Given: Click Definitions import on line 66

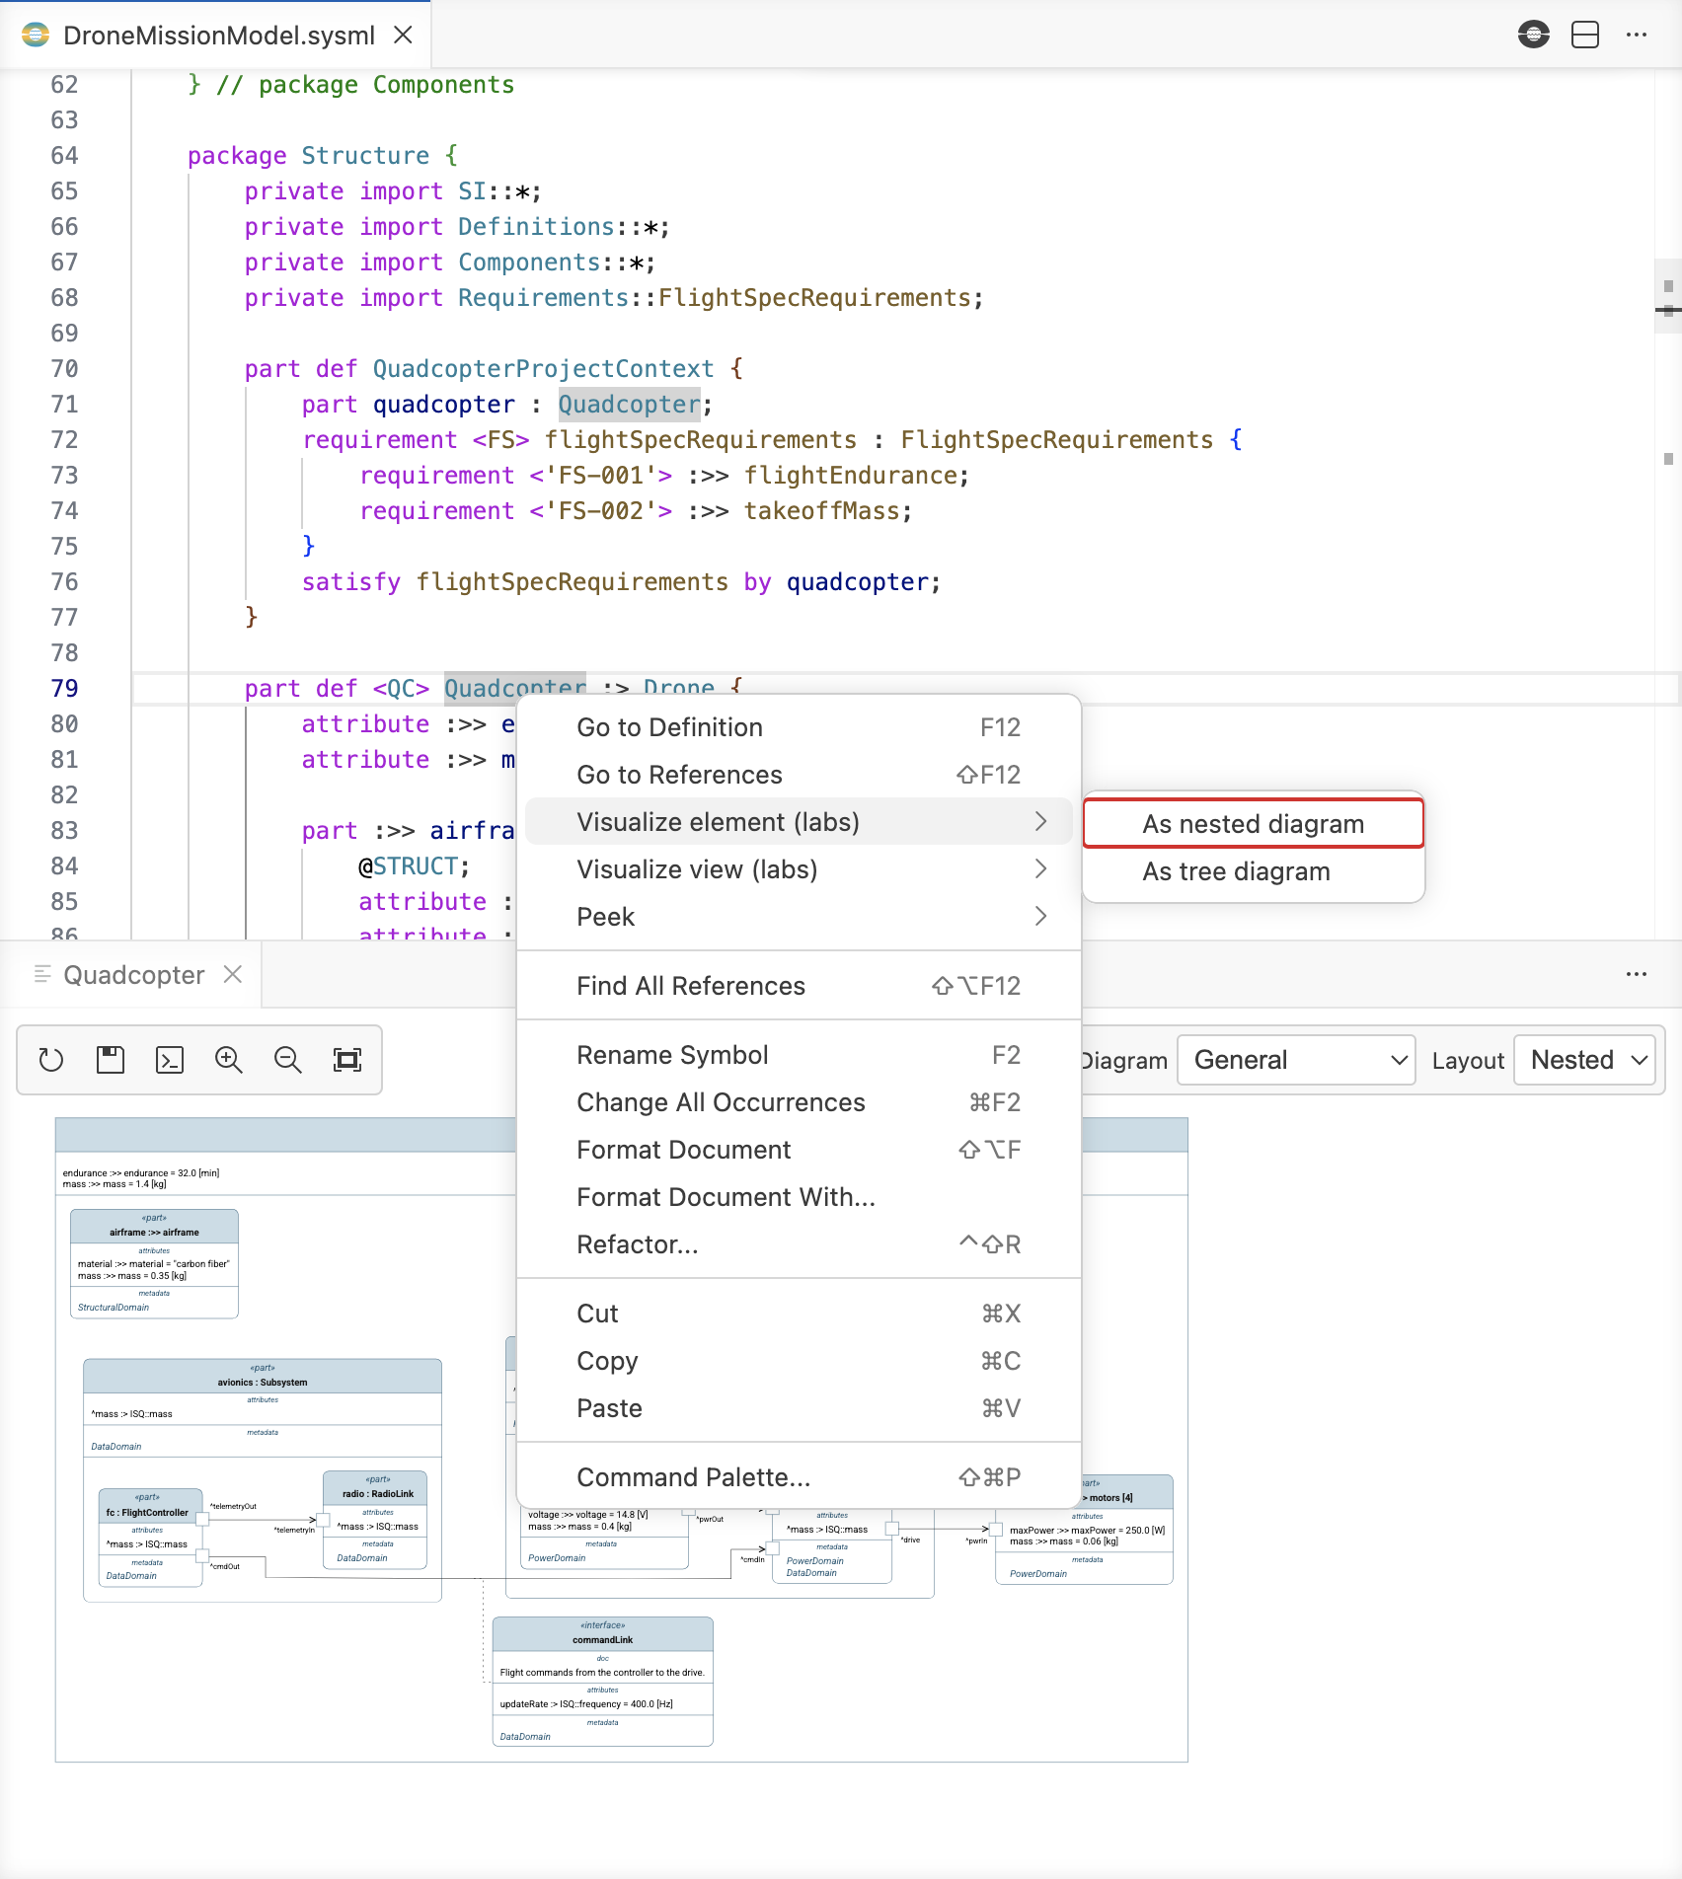Looking at the screenshot, I should [536, 226].
